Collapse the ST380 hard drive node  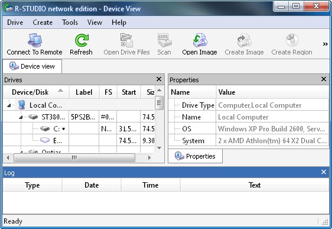click(x=21, y=117)
